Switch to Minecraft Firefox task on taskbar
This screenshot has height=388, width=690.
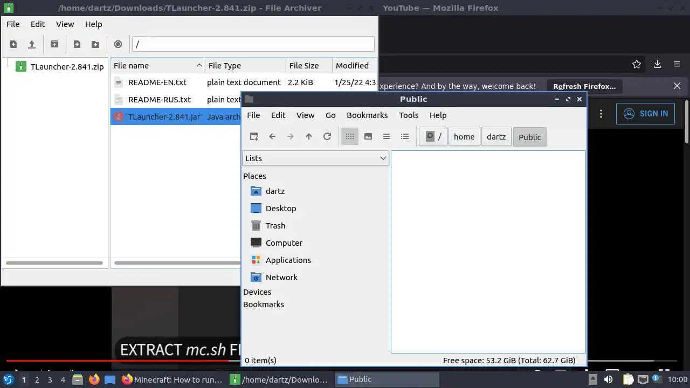pos(172,379)
